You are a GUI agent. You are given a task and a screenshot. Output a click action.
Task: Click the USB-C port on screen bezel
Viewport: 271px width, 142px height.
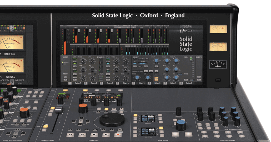[218, 80]
